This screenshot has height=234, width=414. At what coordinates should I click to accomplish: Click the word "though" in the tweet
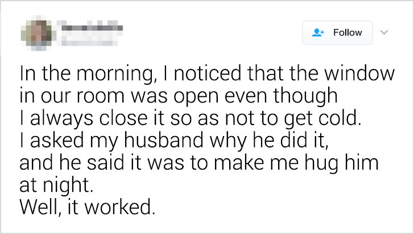click(305, 97)
